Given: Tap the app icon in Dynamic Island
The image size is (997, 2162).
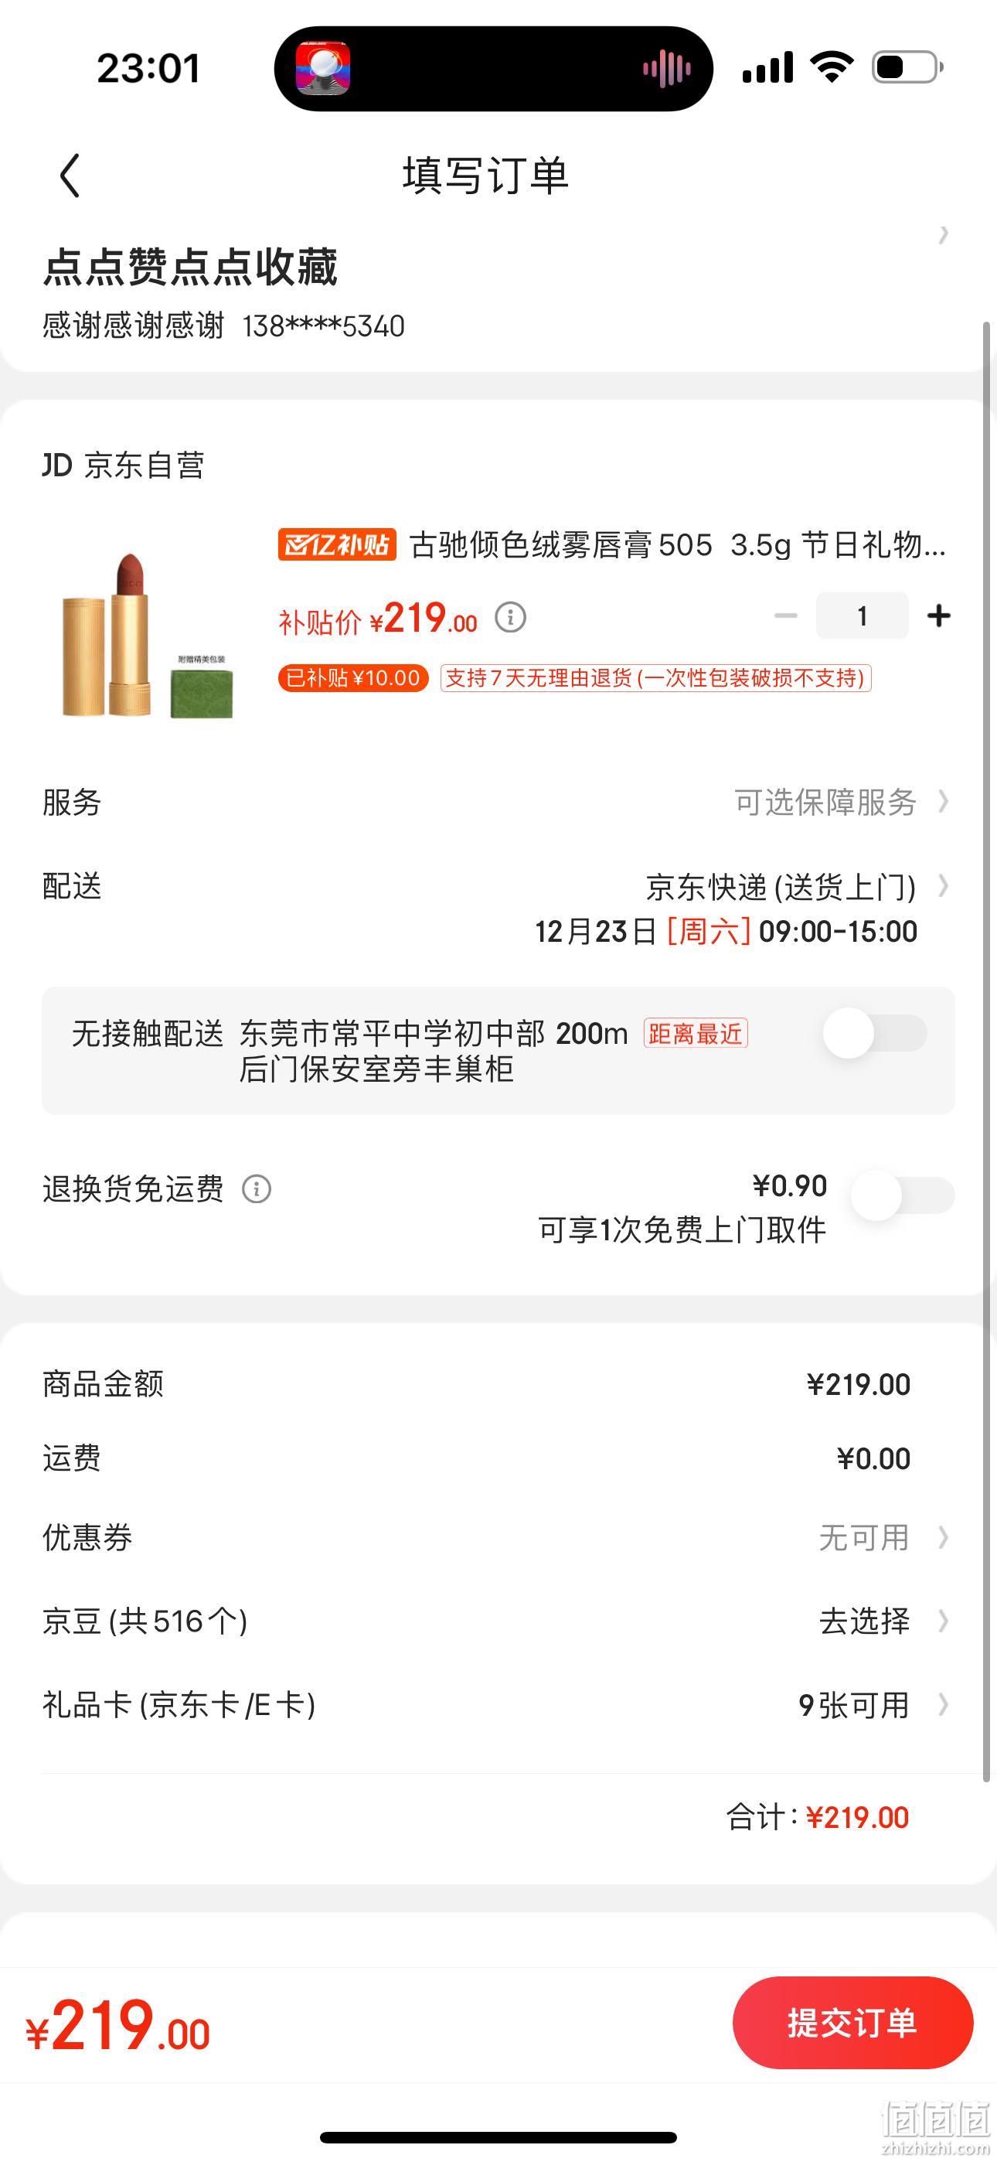Looking at the screenshot, I should [323, 69].
